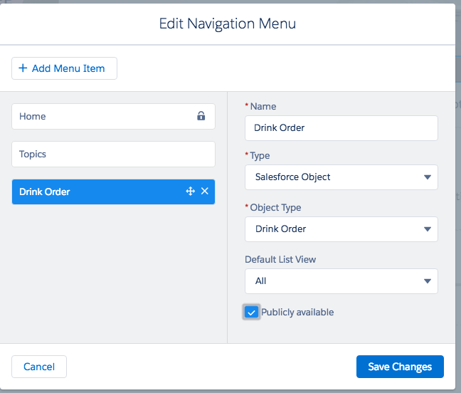Remove Drink Order with the X icon
This screenshot has height=393, width=461.
coord(205,192)
